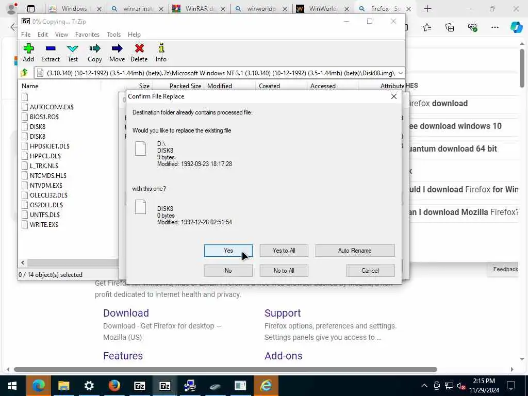Click the Move toolbar icon
The height and width of the screenshot is (396, 528).
click(117, 49)
